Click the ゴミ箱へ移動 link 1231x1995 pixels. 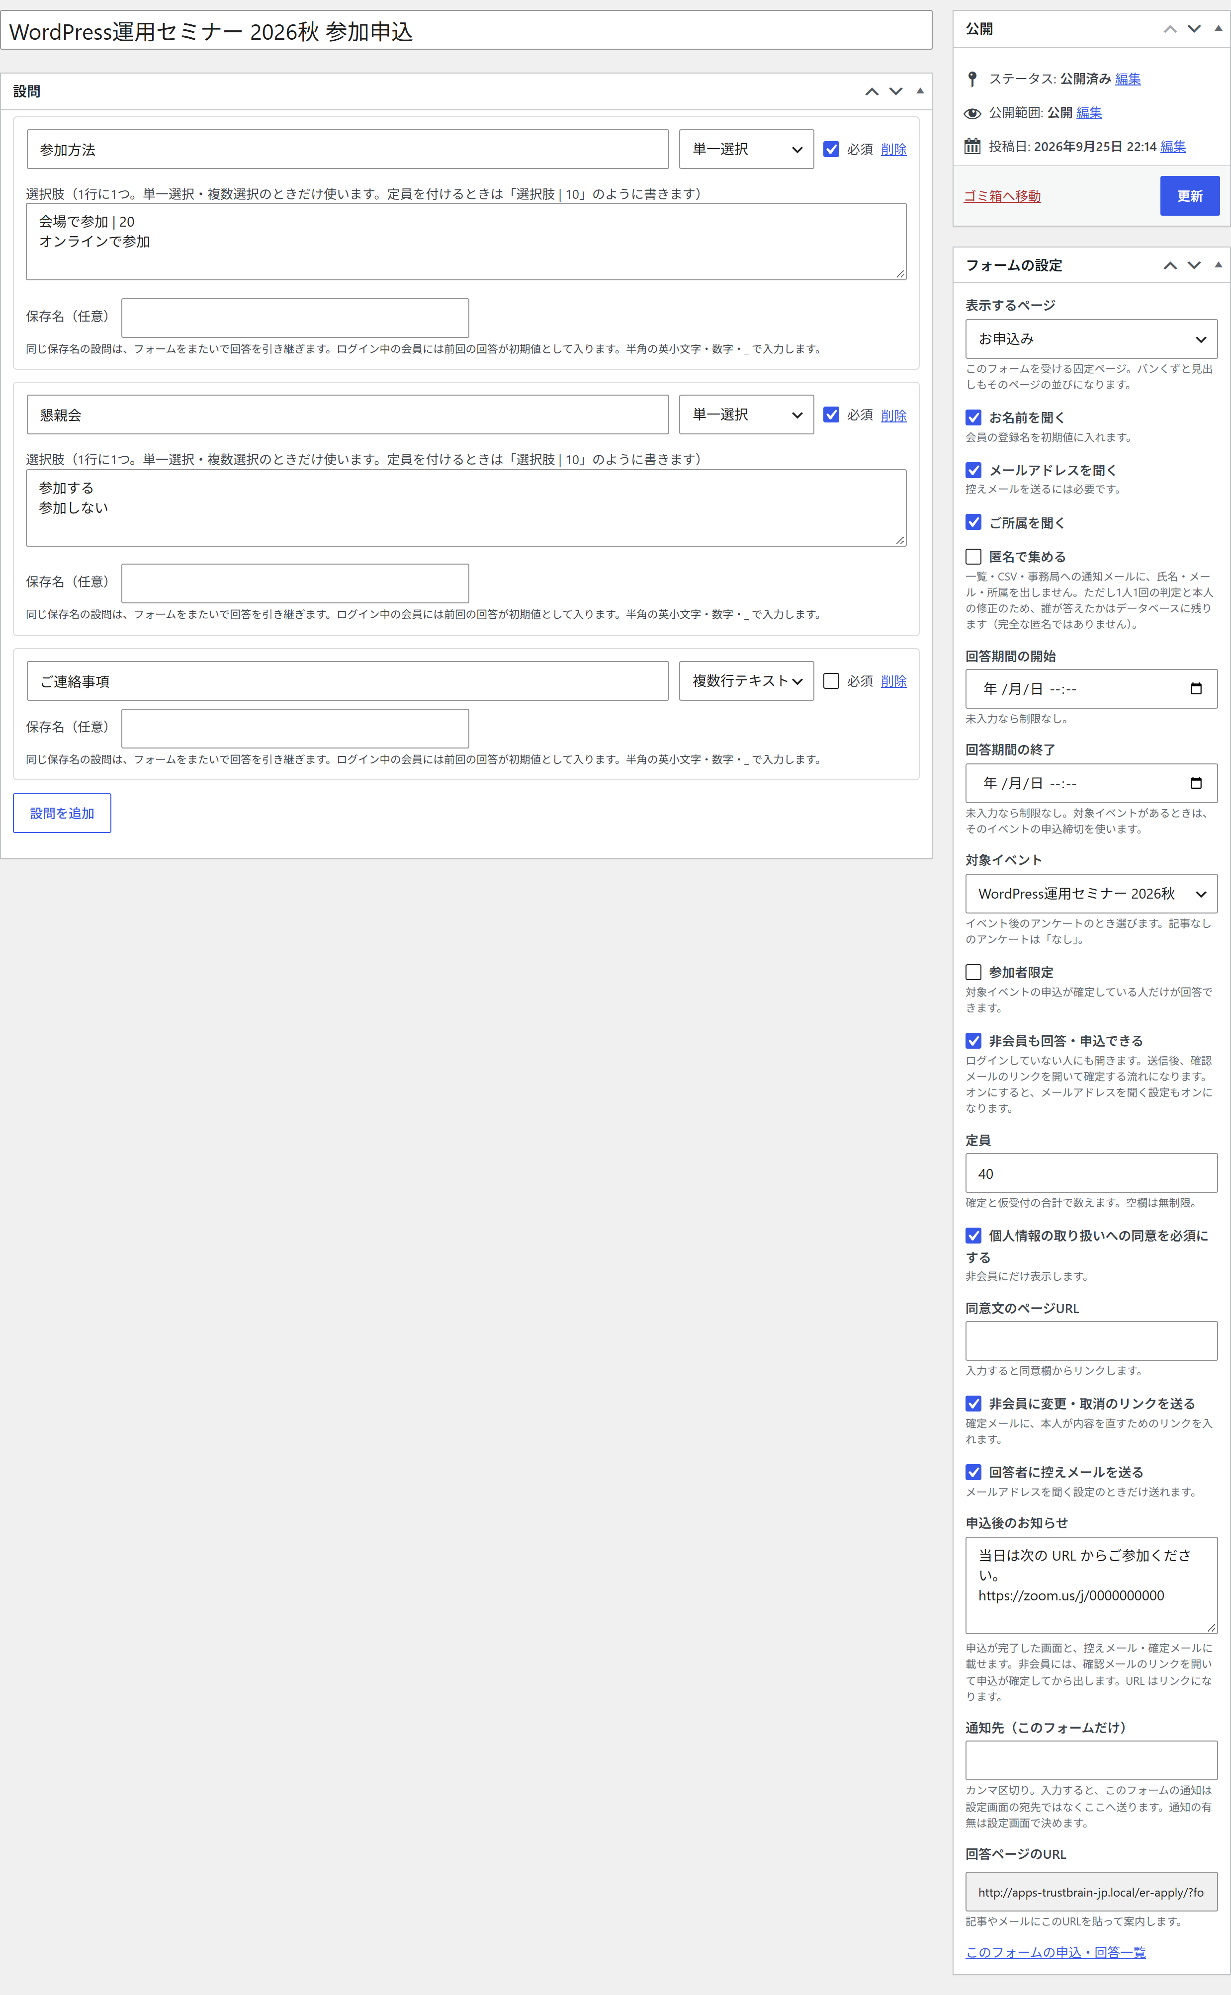(1002, 196)
